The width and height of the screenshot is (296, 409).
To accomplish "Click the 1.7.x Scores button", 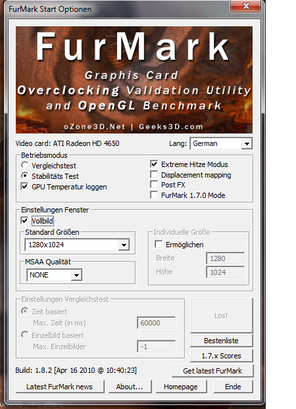I will click(x=222, y=356).
